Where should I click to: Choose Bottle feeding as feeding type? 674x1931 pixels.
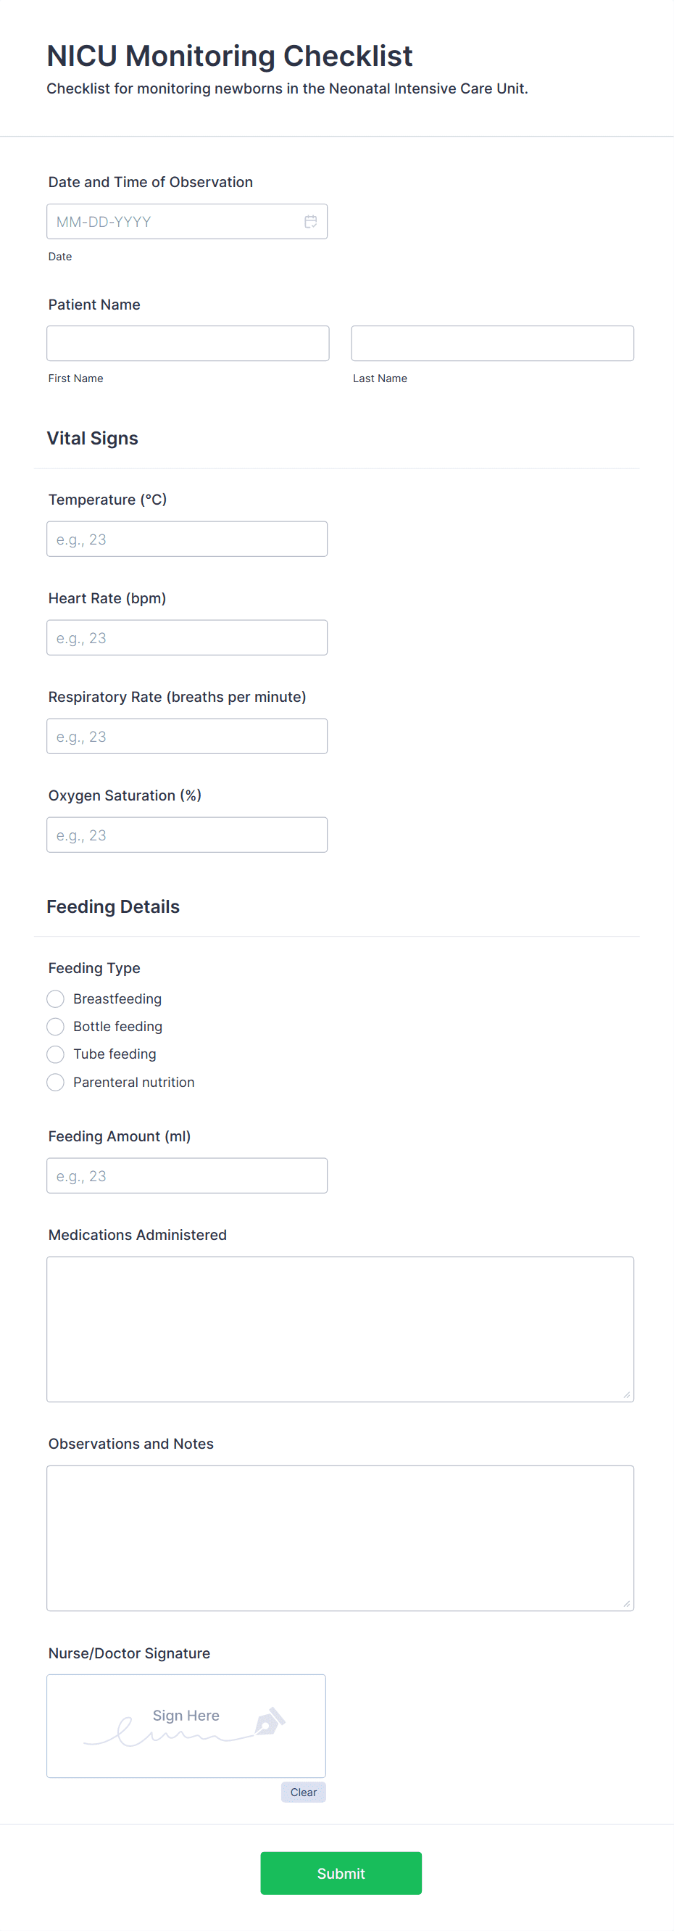pos(54,1026)
